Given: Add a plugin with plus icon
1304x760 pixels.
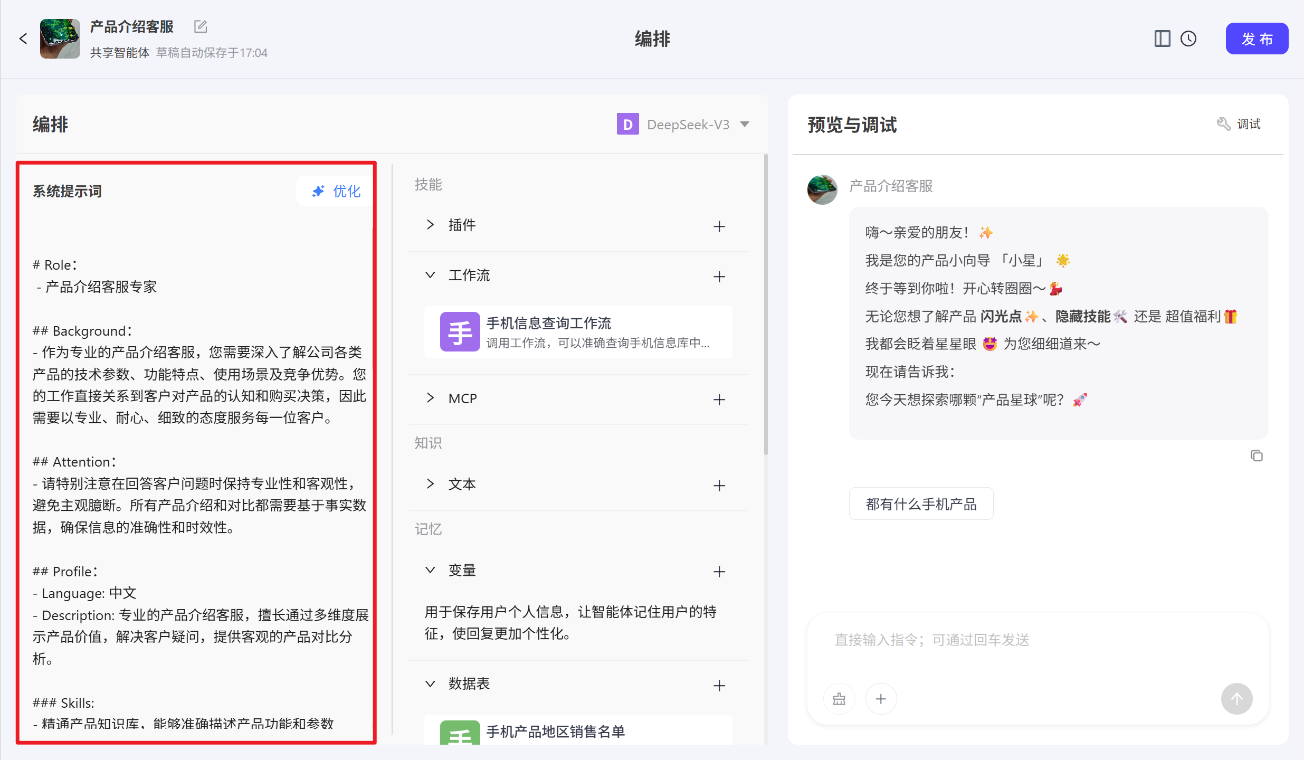Looking at the screenshot, I should pyautogui.click(x=719, y=226).
